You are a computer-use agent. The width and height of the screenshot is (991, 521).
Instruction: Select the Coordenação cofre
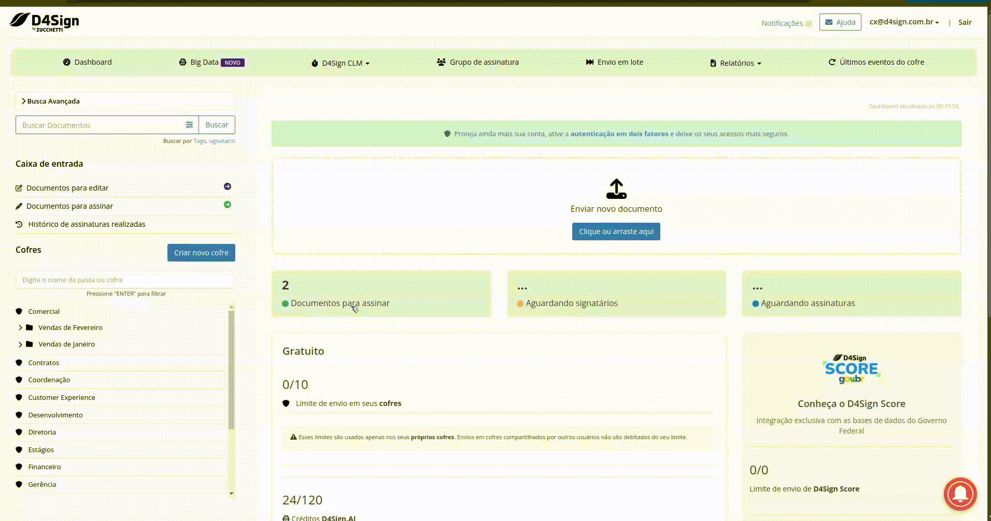click(x=49, y=380)
